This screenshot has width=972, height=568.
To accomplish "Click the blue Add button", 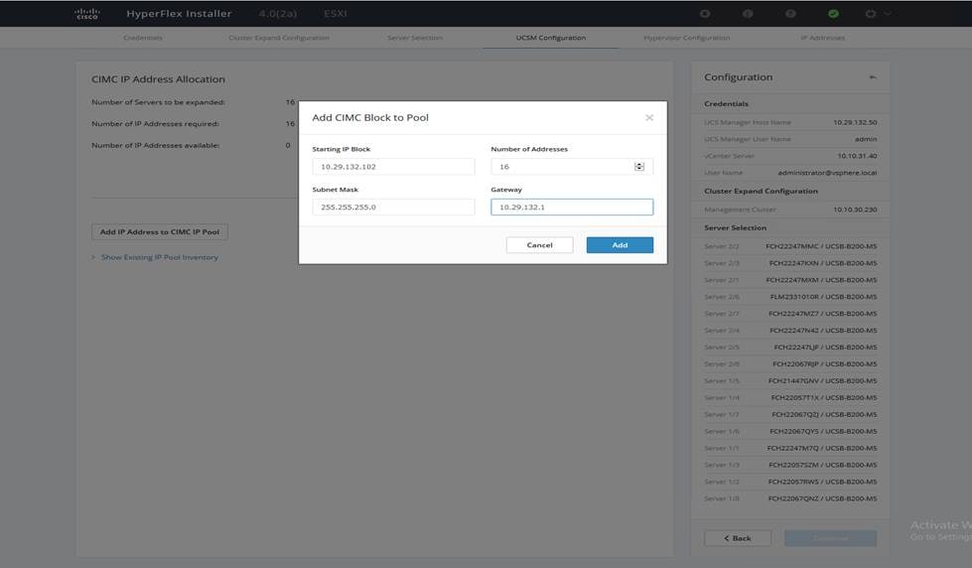I will tap(620, 245).
